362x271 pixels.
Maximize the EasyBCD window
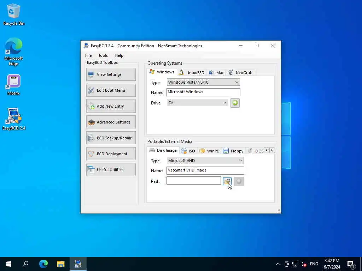point(257,46)
